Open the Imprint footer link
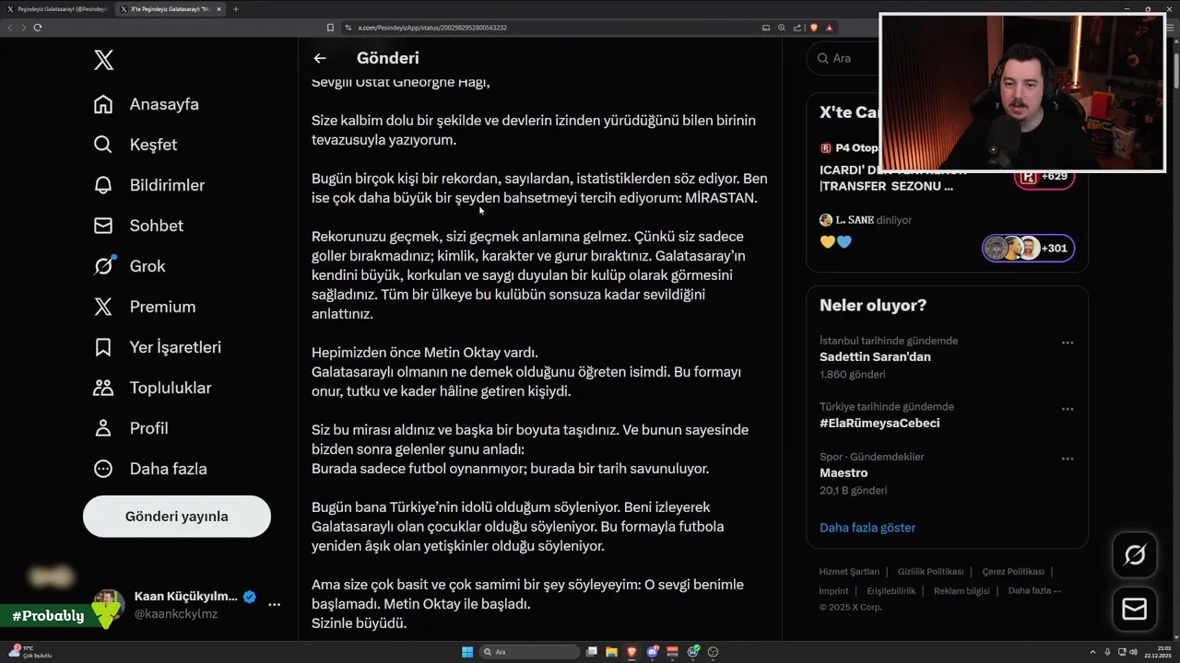1180x663 pixels. click(833, 591)
